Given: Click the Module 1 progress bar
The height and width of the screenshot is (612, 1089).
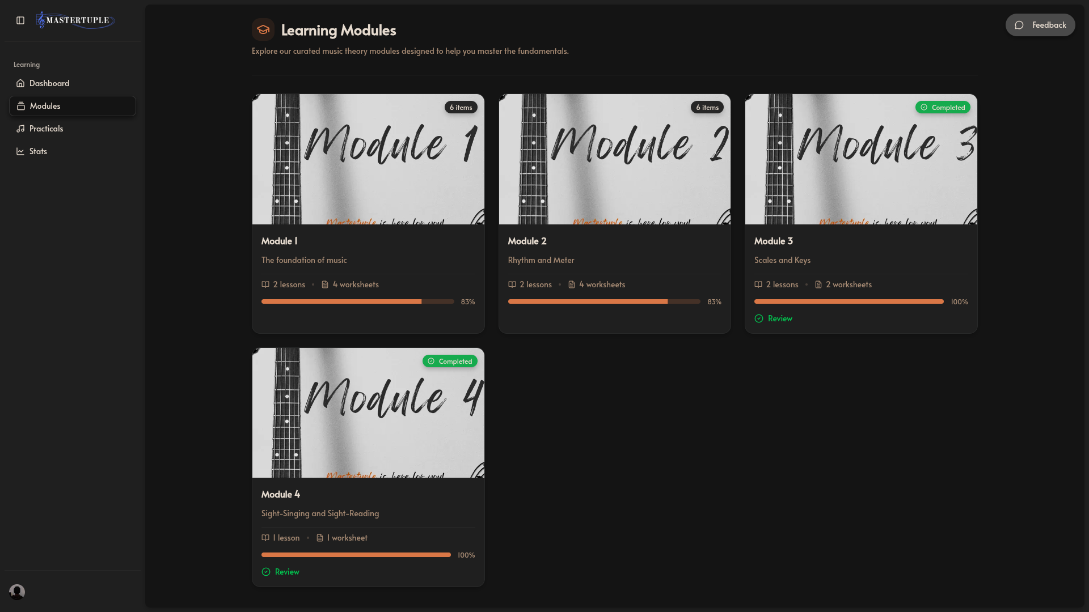Looking at the screenshot, I should (x=357, y=301).
